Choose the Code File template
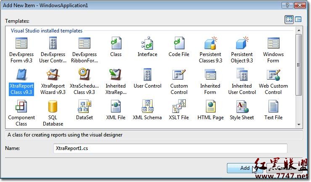 tap(179, 47)
